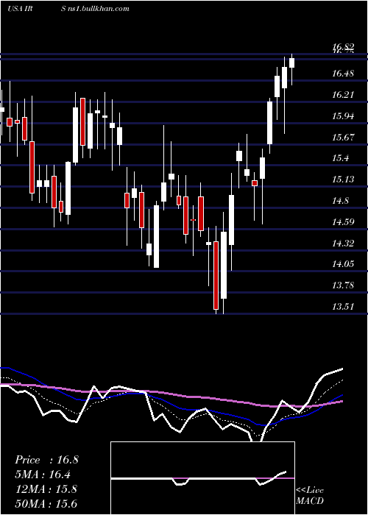
Task: Click the 14.32 price axis label
Action: tap(343, 243)
